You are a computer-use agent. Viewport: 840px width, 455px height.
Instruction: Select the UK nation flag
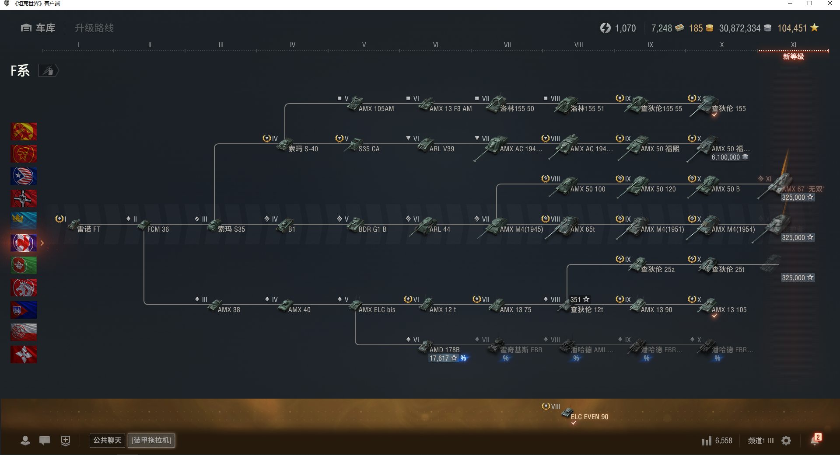pyautogui.click(x=24, y=288)
